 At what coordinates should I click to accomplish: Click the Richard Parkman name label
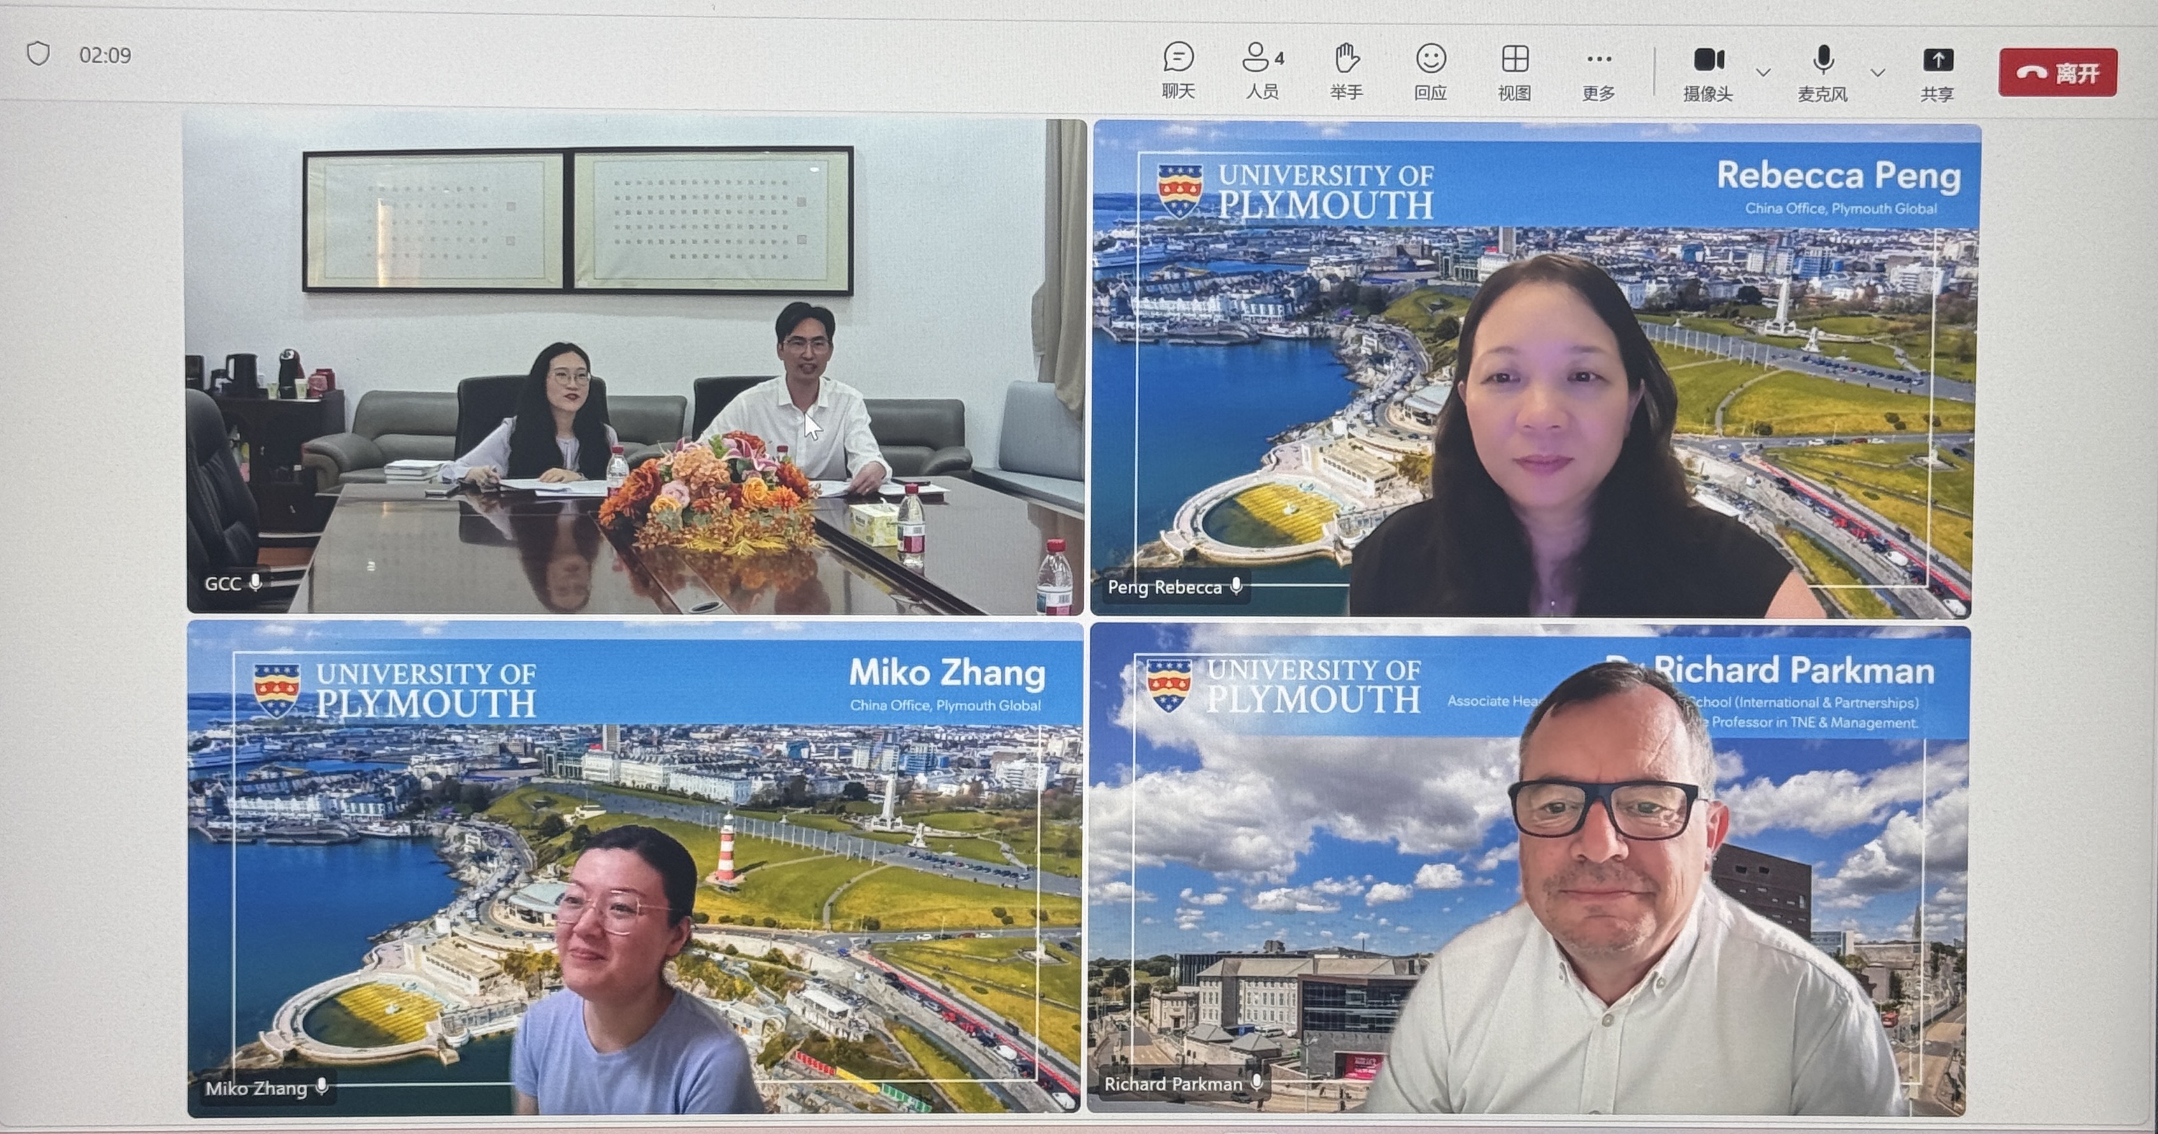1173,1084
